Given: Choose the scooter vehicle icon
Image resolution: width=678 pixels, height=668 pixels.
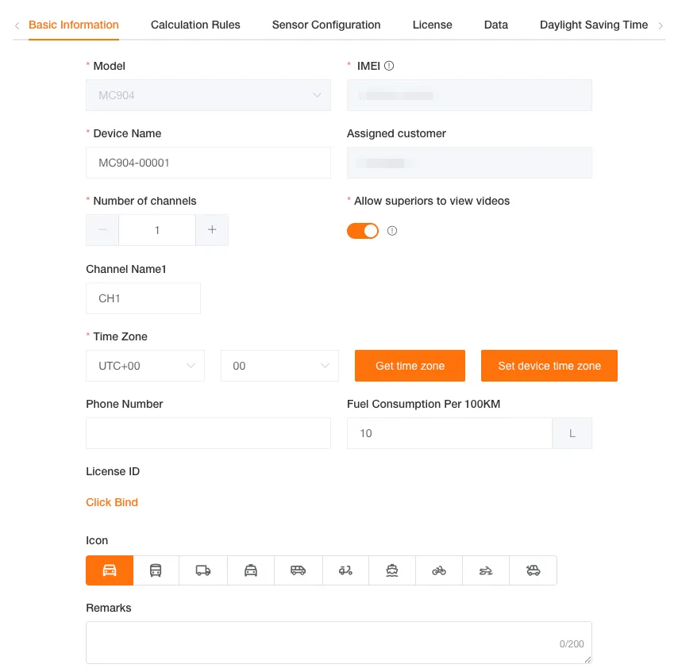Looking at the screenshot, I should [345, 570].
